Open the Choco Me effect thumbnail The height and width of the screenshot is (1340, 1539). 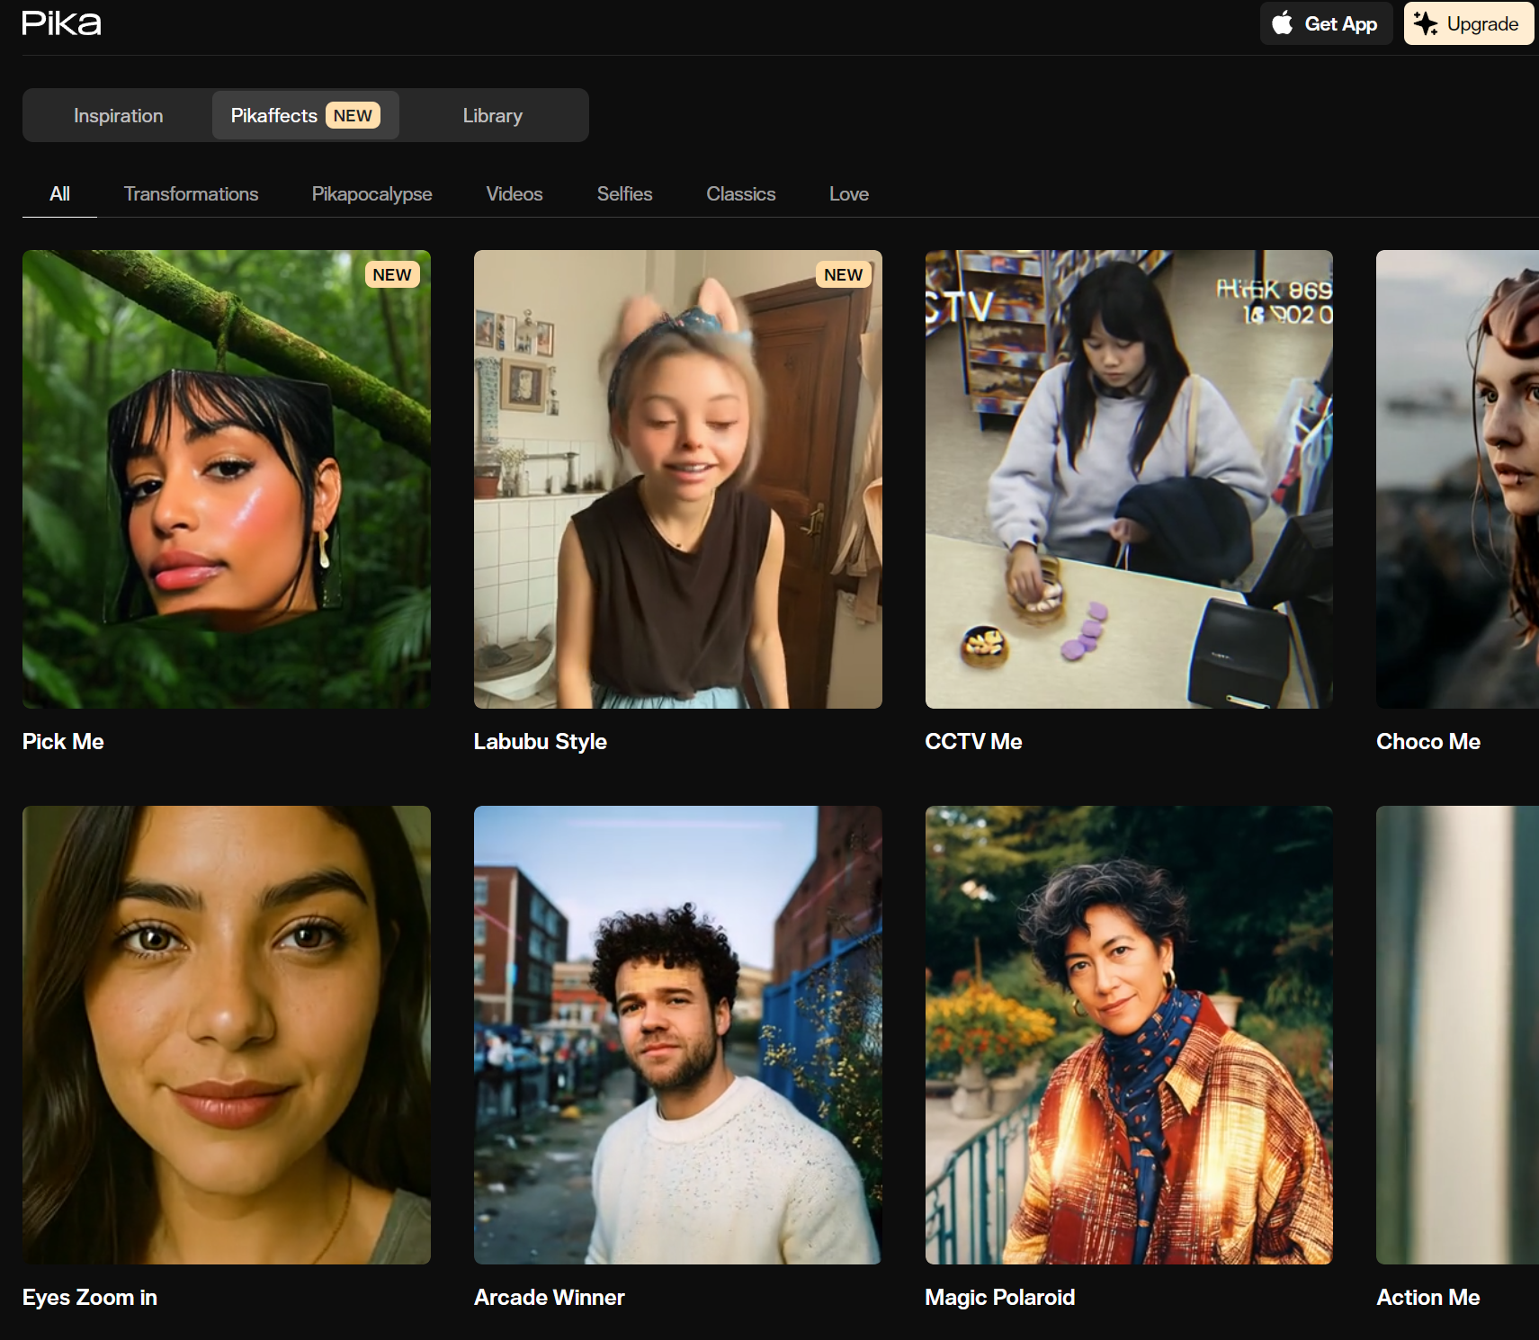(1458, 479)
